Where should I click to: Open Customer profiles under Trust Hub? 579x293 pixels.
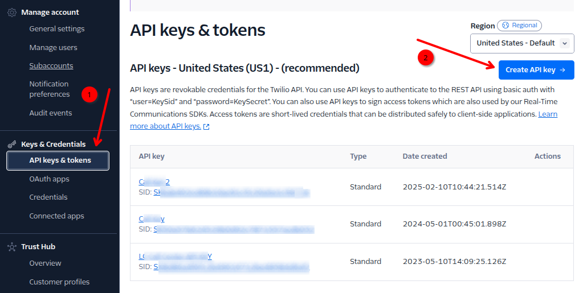tap(59, 282)
